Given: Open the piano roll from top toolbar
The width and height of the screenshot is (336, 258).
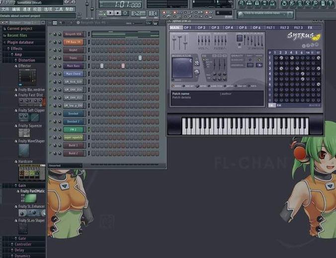Looking at the screenshot, I should coord(256,3).
